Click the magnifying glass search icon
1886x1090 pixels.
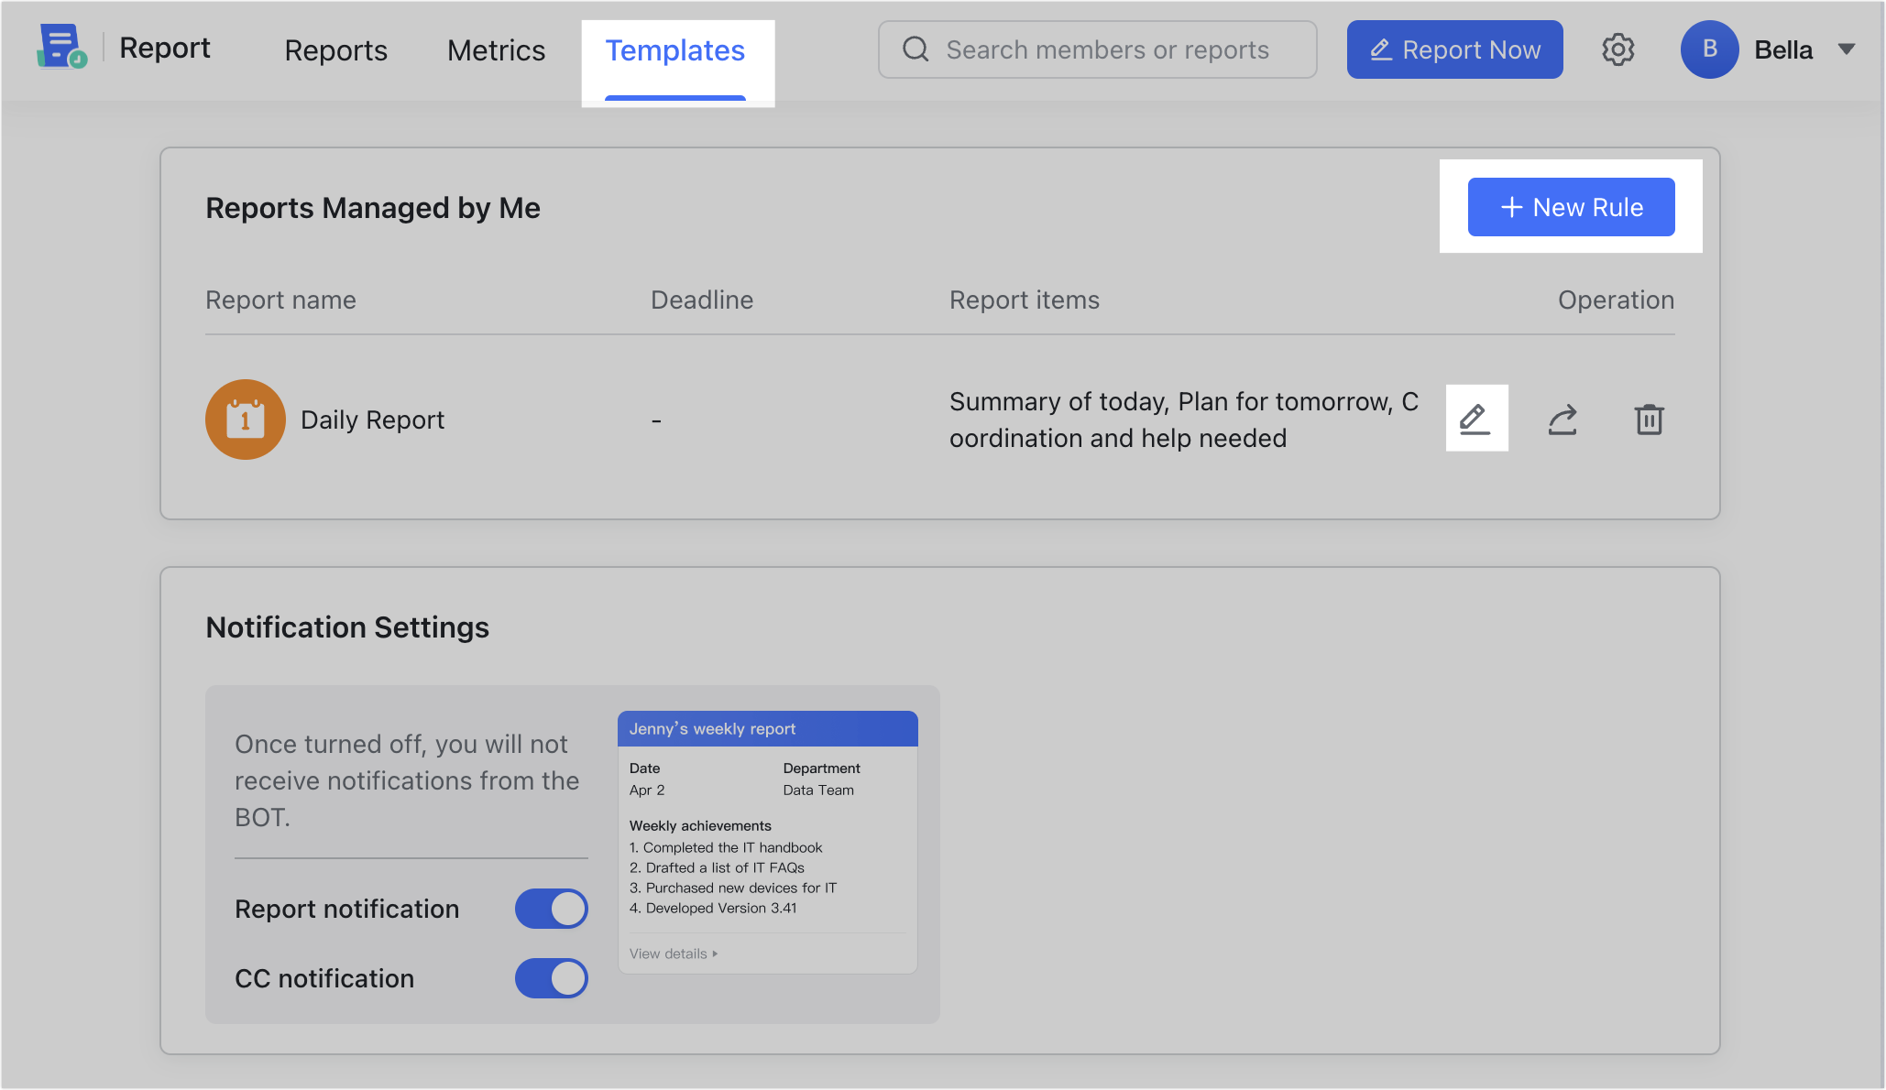coord(915,49)
